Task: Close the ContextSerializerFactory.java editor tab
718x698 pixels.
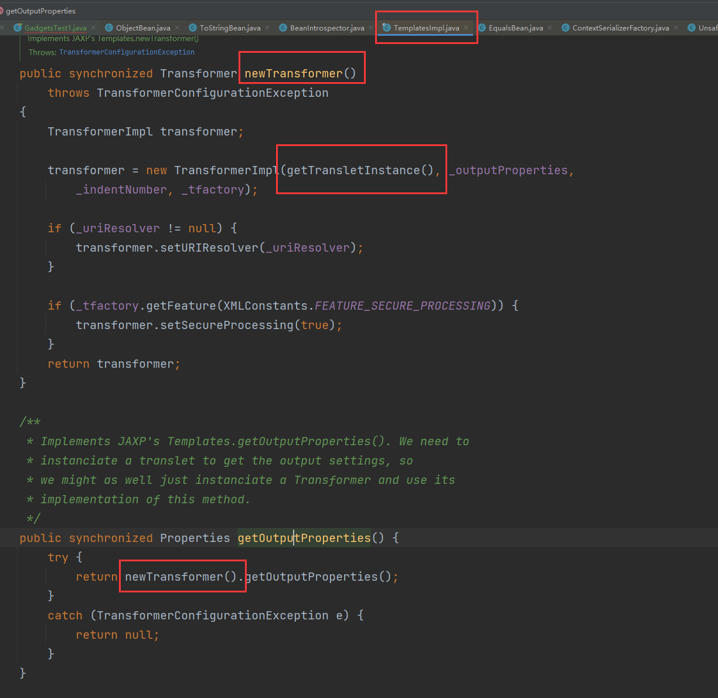Action: [676, 28]
